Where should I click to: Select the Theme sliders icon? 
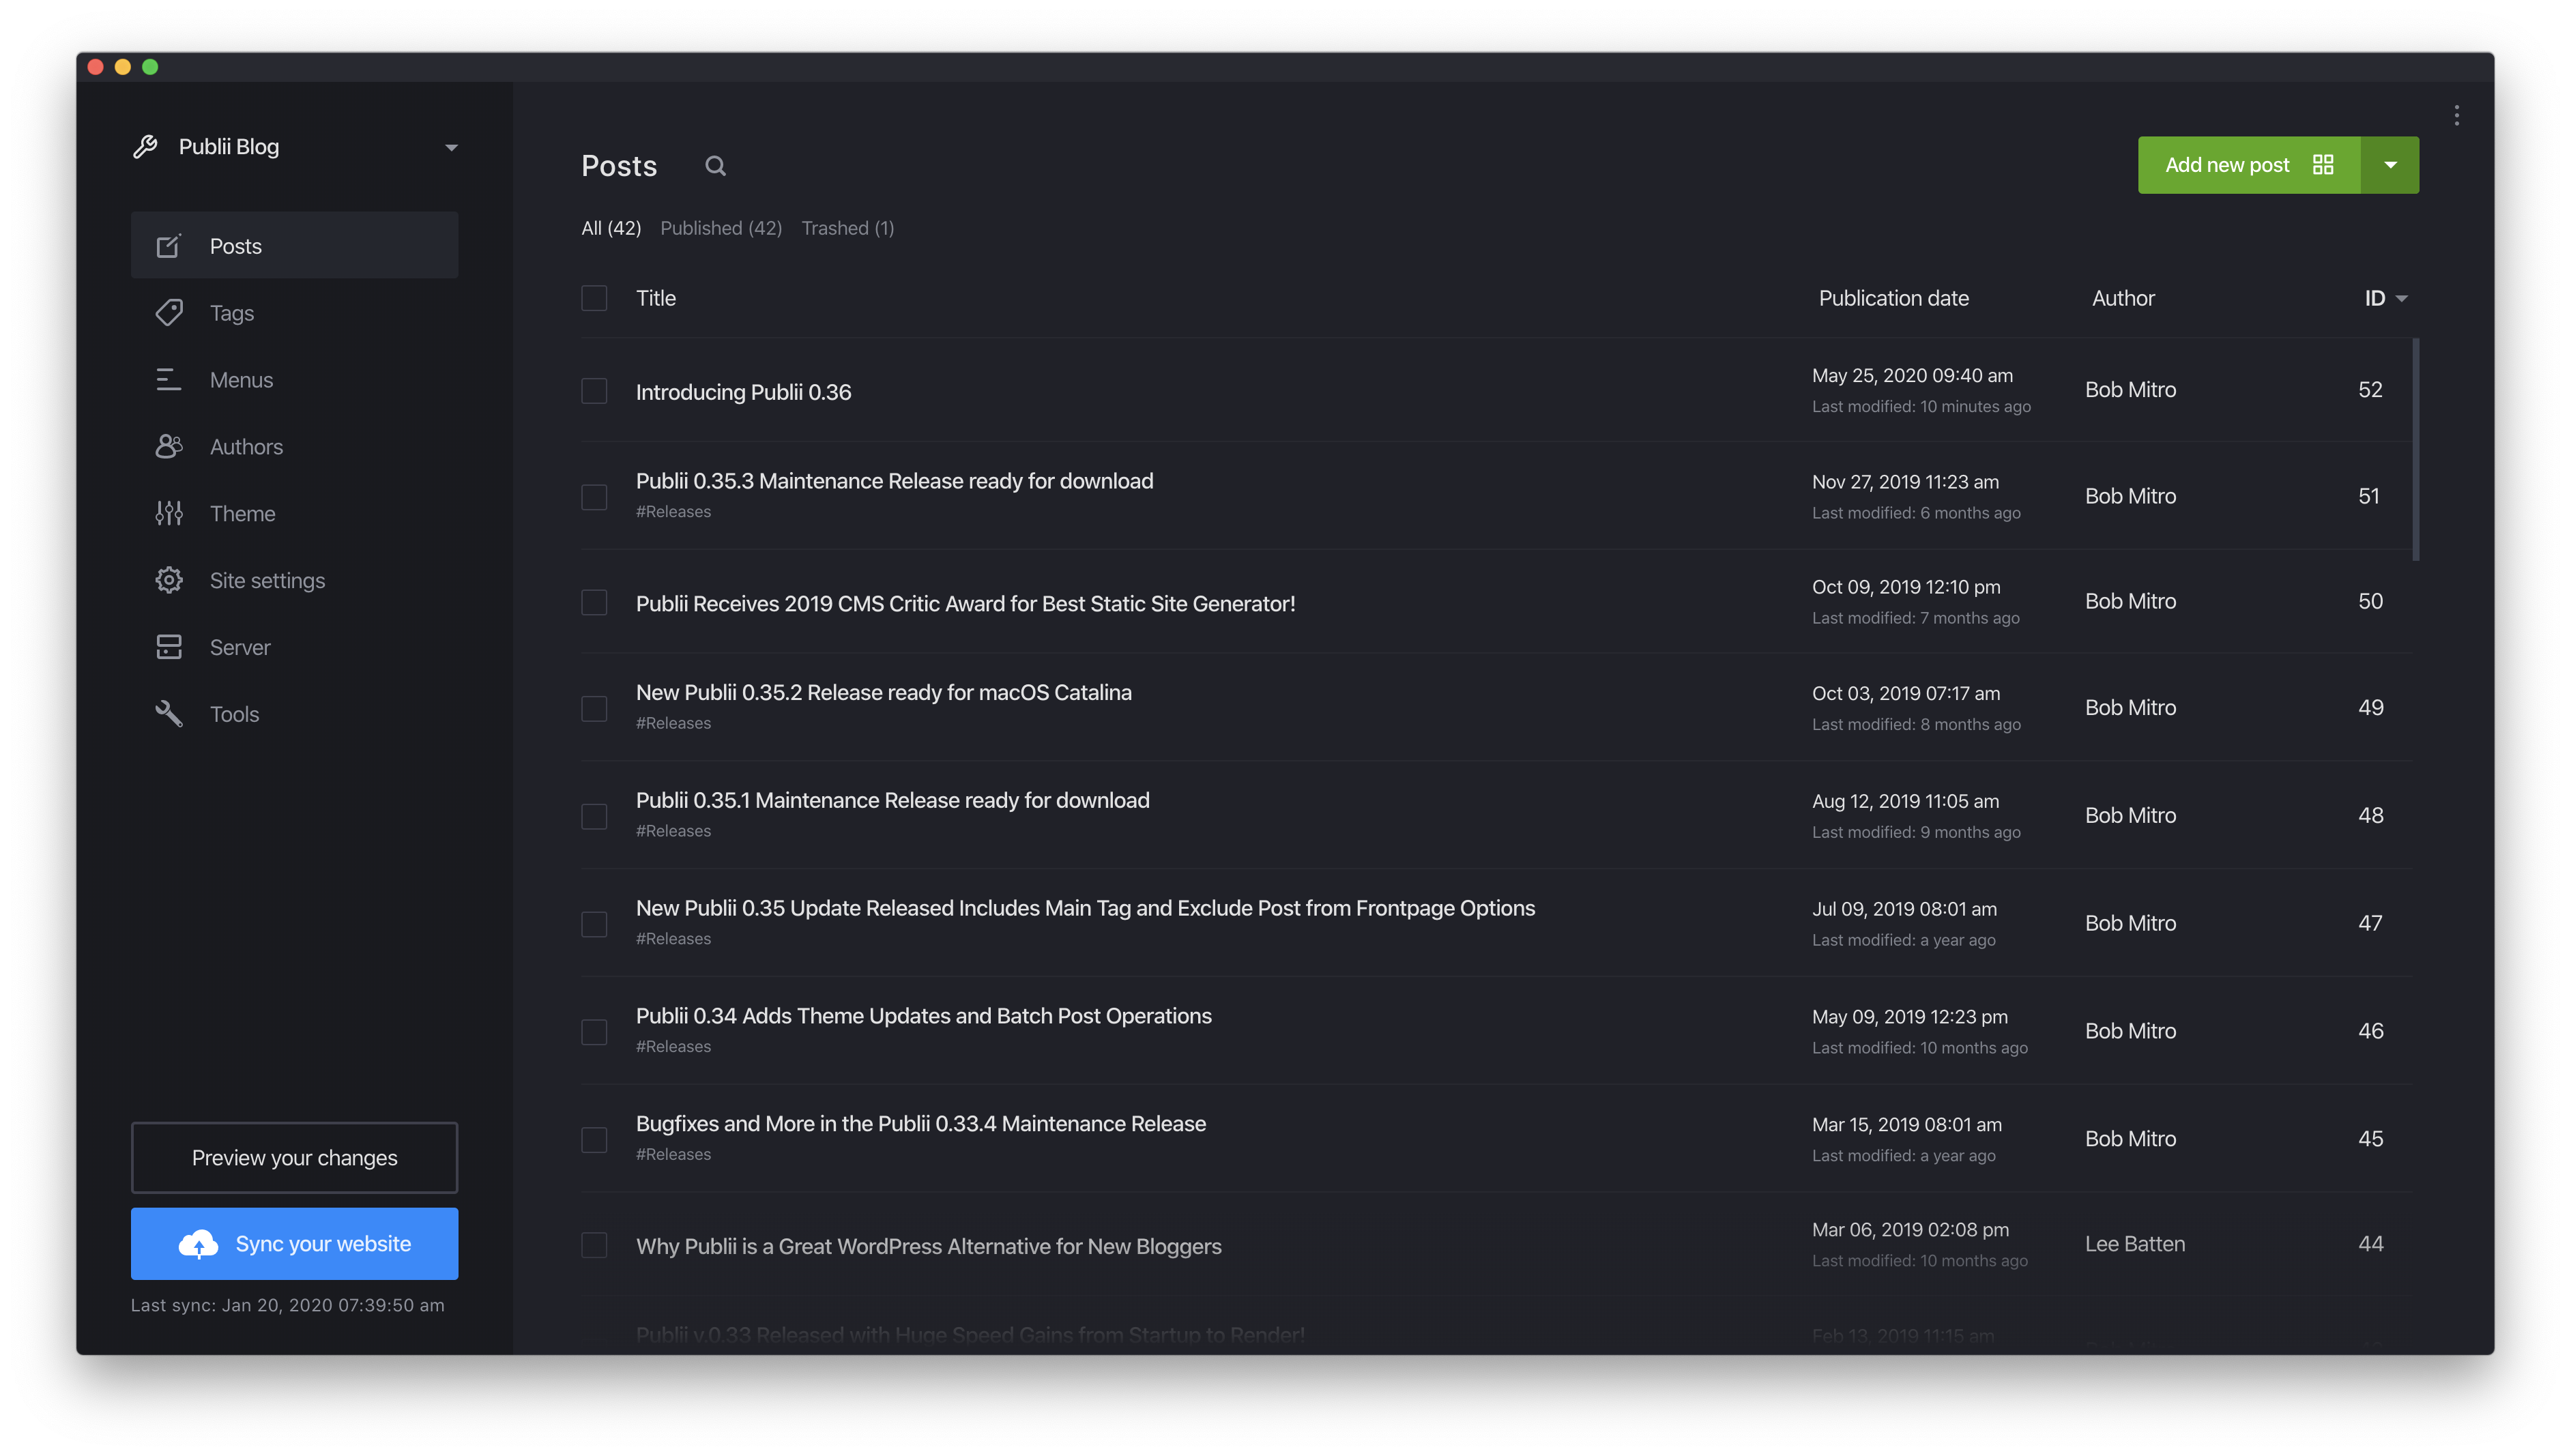point(168,513)
